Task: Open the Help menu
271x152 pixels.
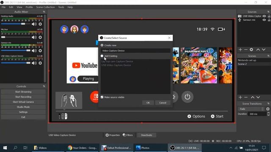Action: coord(70,7)
